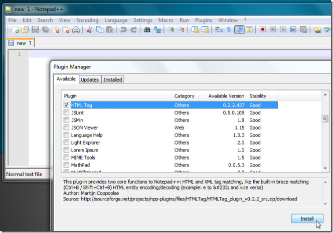This screenshot has height=233, width=333.
Task: Check the JSON Viewer plugin checkbox
Action: tap(66, 127)
